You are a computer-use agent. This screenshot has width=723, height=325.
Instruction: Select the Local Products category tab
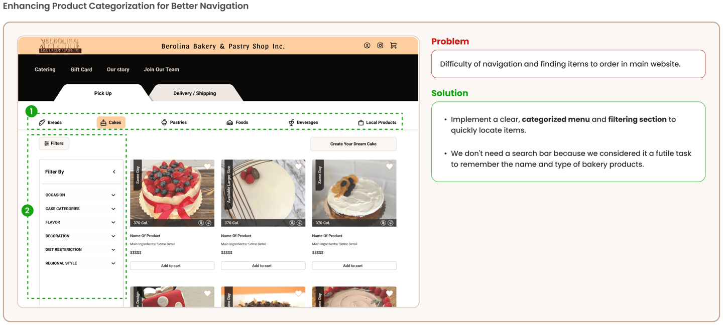pyautogui.click(x=377, y=122)
